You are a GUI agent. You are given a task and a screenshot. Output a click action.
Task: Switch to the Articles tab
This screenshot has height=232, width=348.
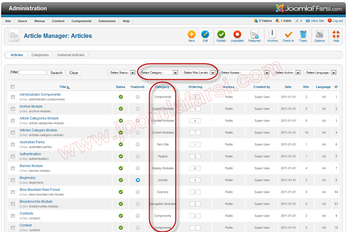(17, 55)
